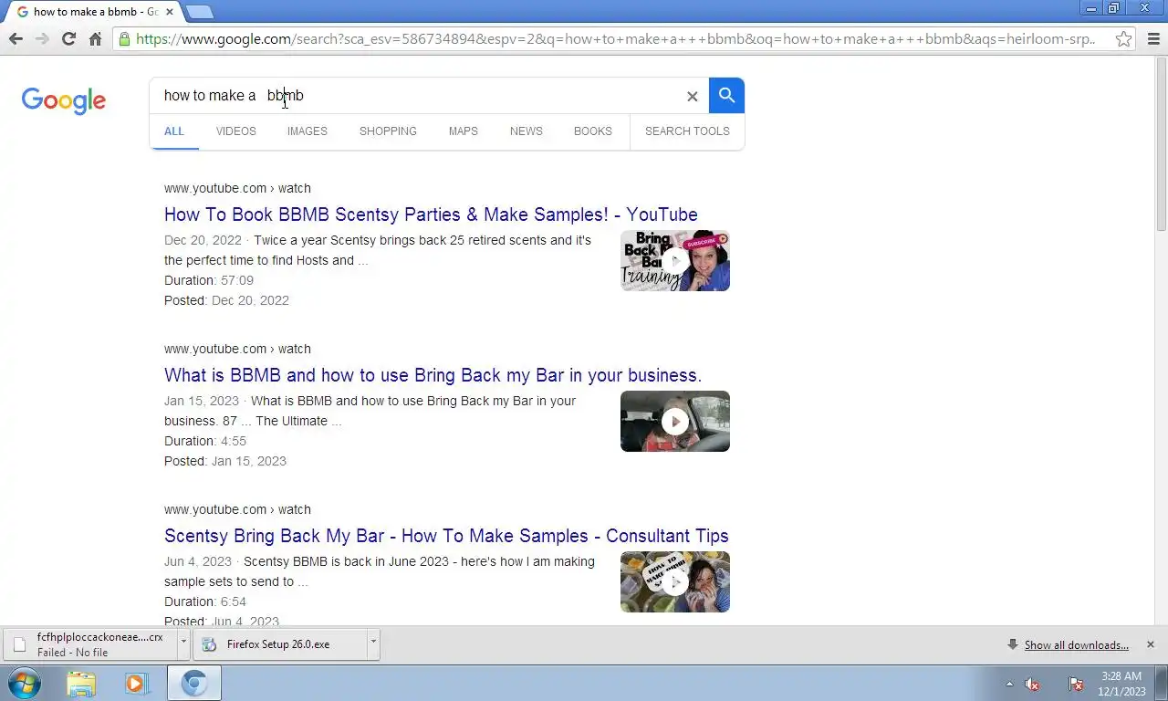Click the first 'www.youtube.com › watch' breadcrumb
1168x701 pixels.
pyautogui.click(x=237, y=188)
